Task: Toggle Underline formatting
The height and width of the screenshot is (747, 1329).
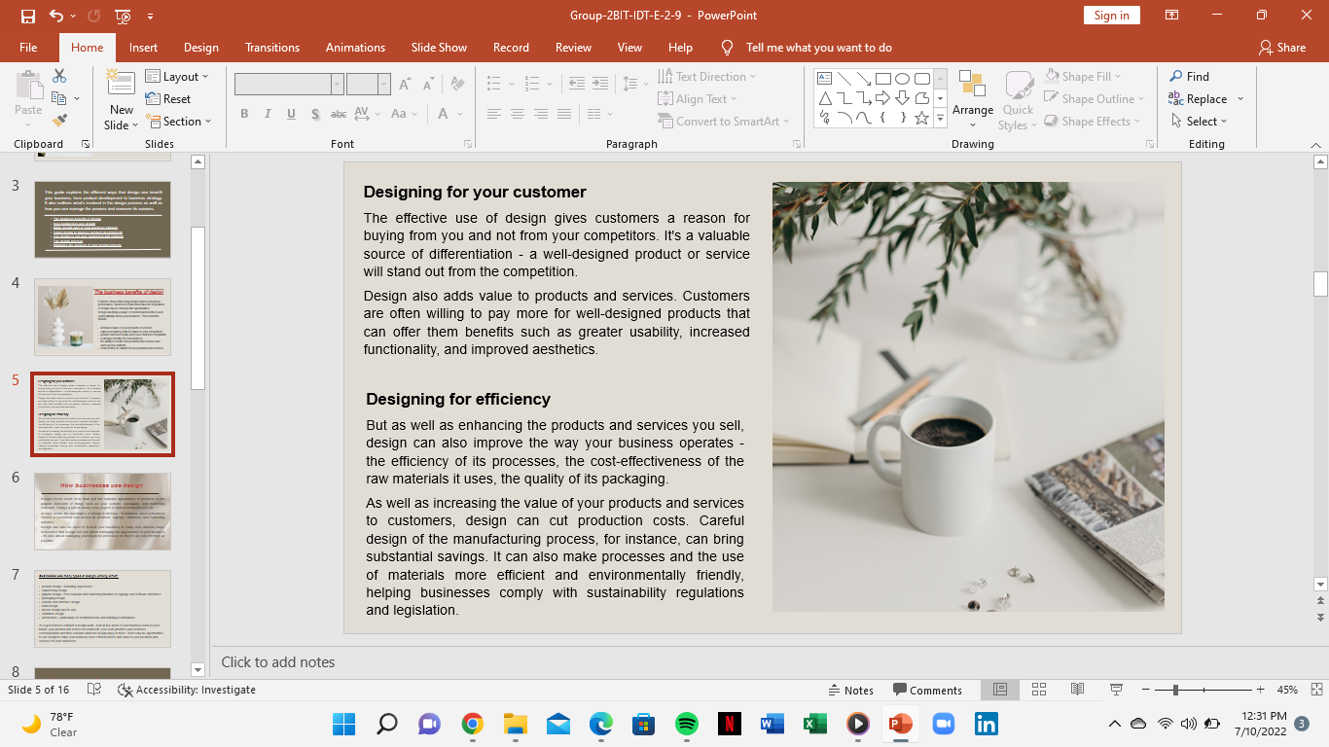Action: click(x=291, y=114)
